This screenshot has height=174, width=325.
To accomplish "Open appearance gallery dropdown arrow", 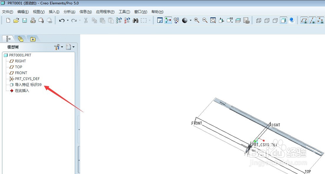I will tap(190, 21).
